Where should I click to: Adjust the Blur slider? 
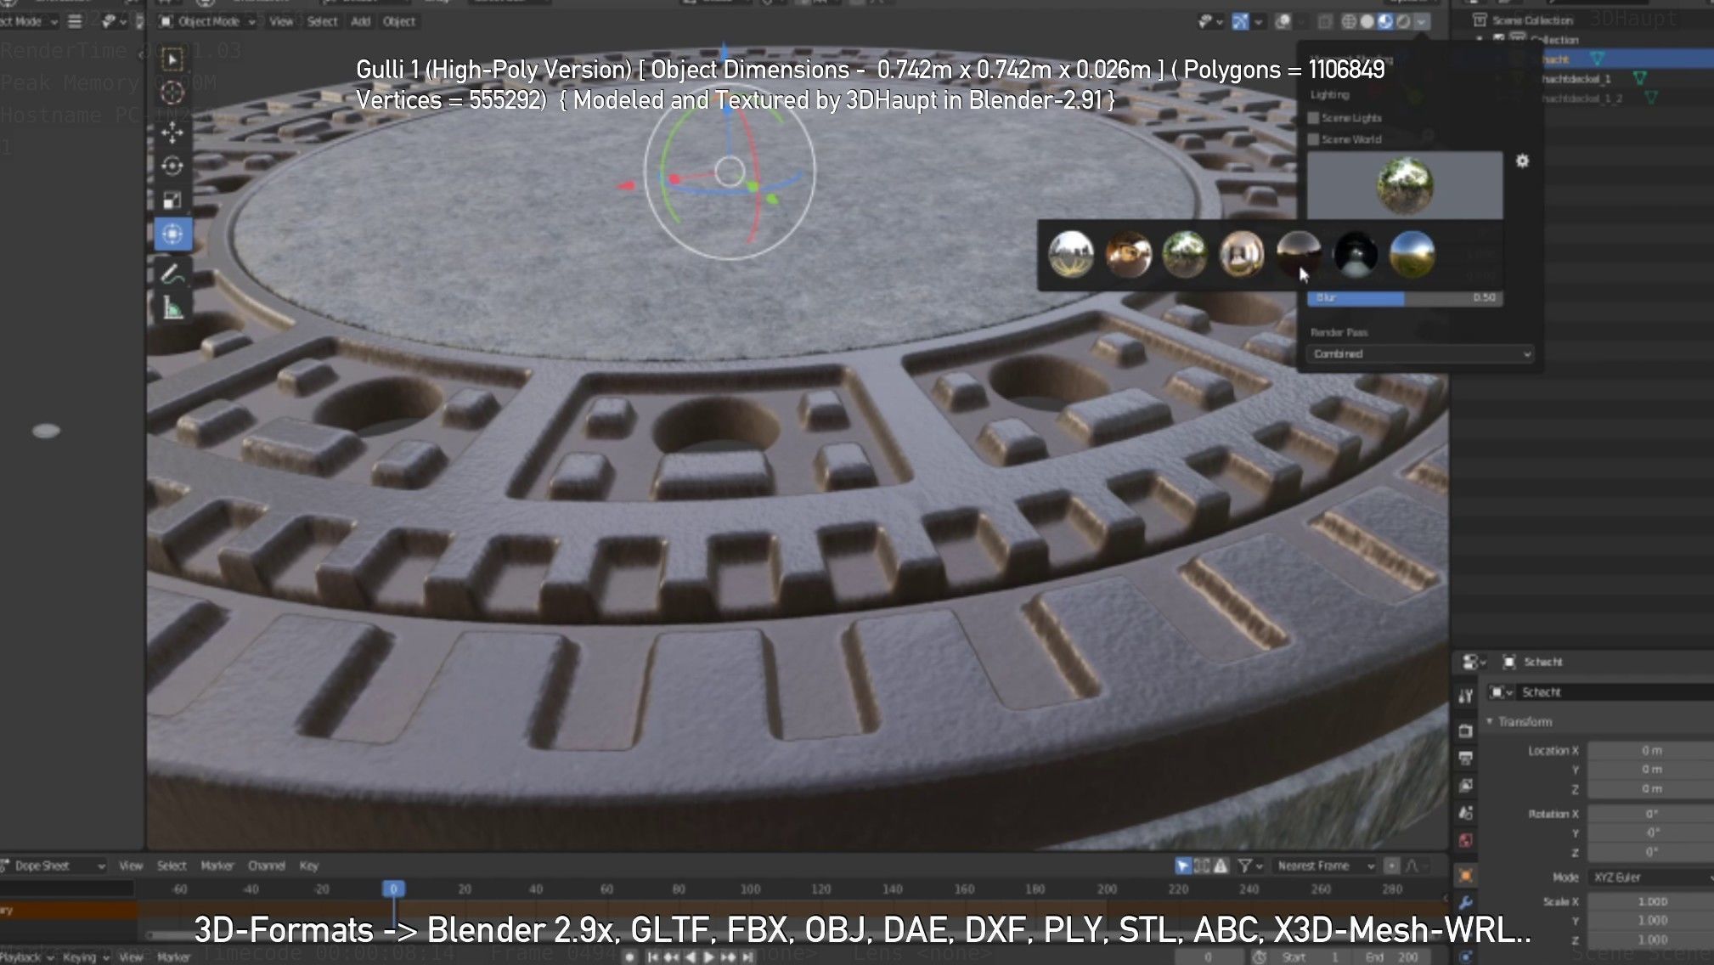pos(1405,298)
